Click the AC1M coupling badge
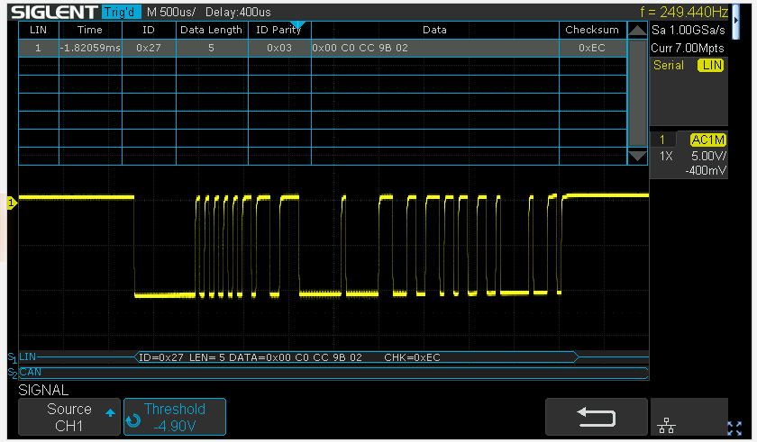757x442 pixels. (707, 140)
